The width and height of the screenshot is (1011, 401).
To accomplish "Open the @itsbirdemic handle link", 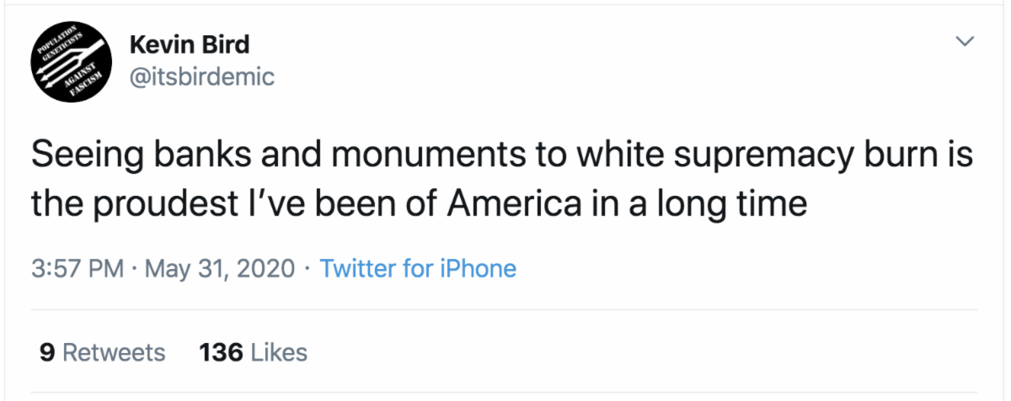I will (203, 77).
